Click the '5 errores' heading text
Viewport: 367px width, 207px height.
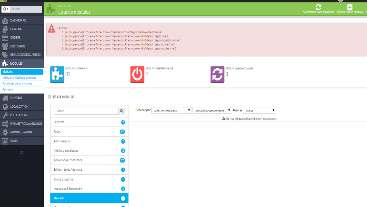click(x=62, y=28)
